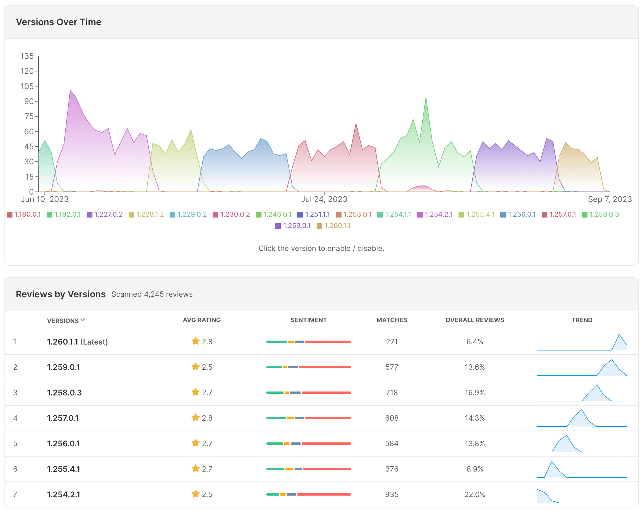Click the Jul 24, 2023 axis marker
Viewport: 644px width, 512px height.
324,199
